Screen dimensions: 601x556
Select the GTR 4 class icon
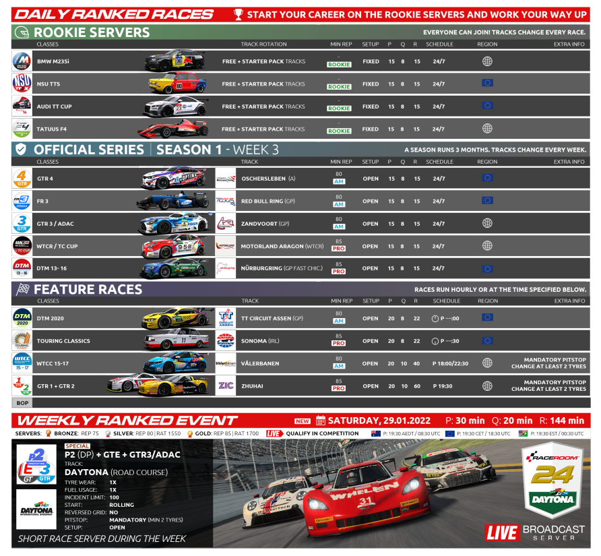tap(22, 179)
